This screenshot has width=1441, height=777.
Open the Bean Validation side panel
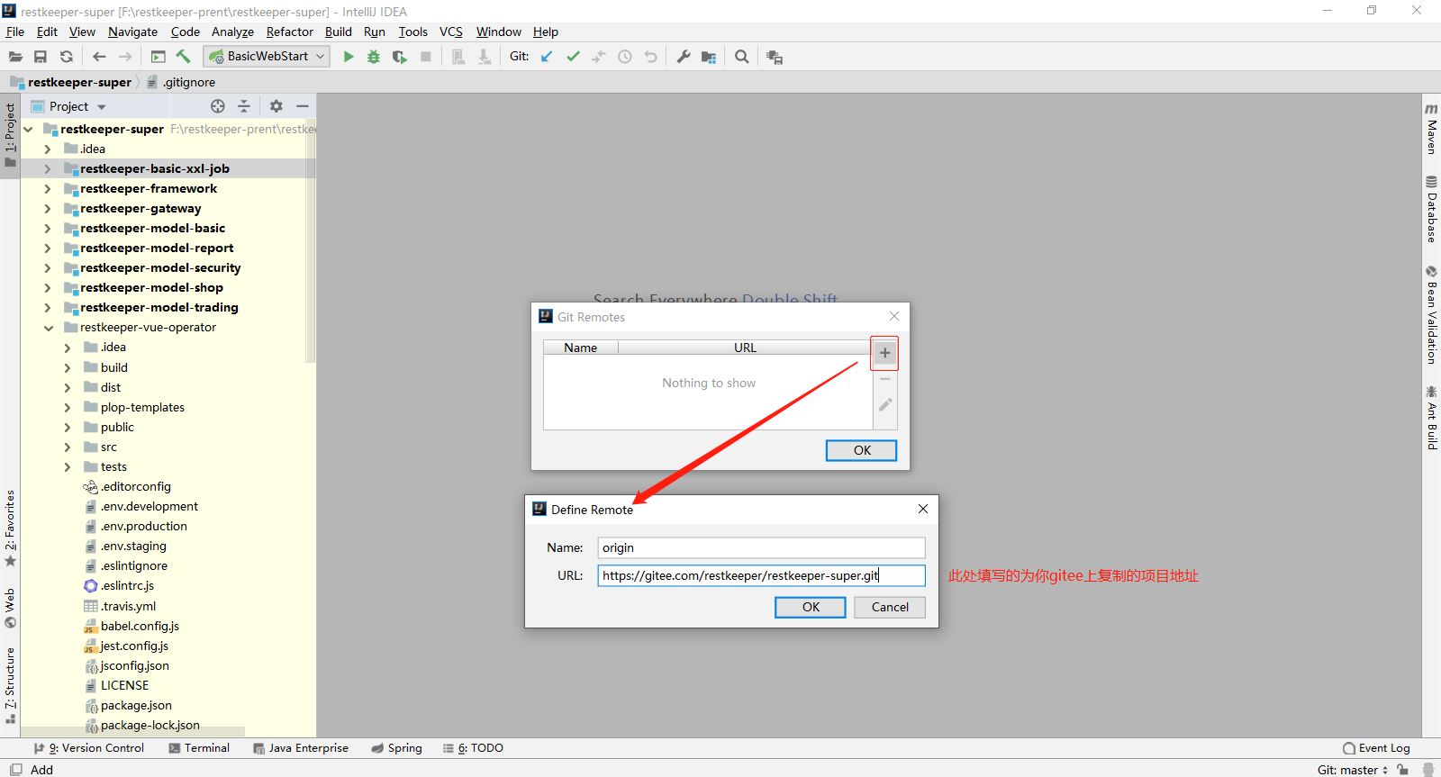(1431, 314)
